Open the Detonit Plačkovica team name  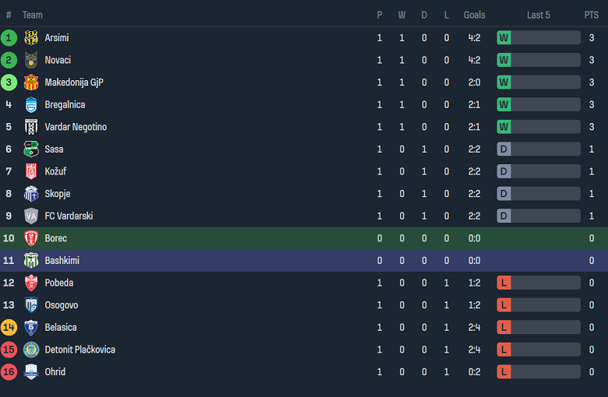click(x=80, y=350)
